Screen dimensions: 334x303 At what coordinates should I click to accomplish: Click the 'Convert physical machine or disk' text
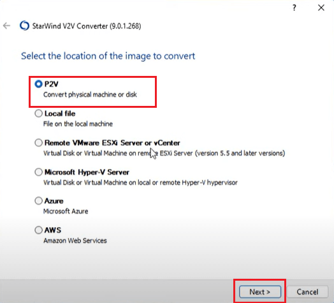click(x=90, y=94)
